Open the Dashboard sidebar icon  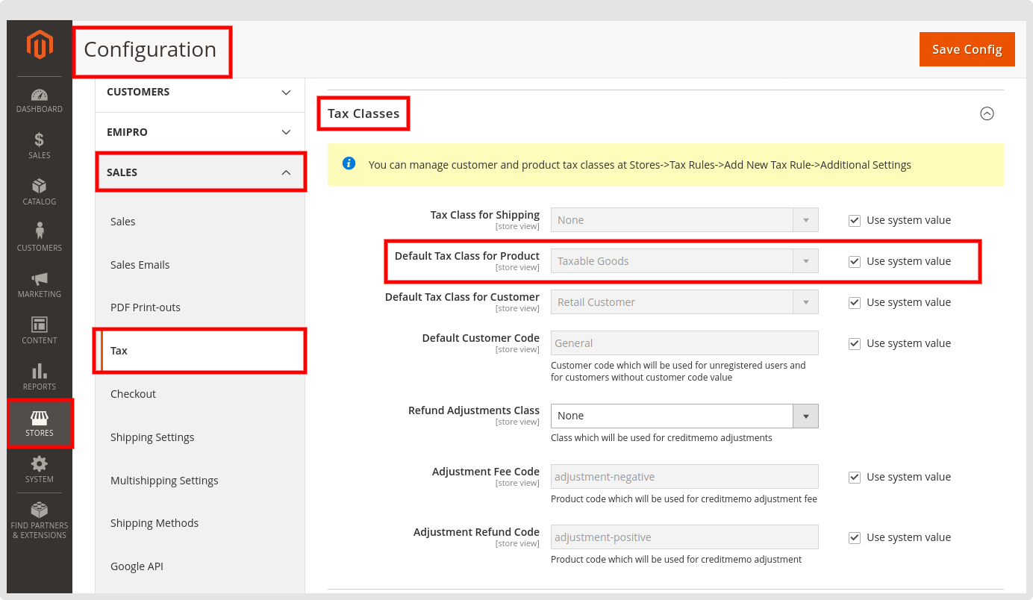click(x=40, y=96)
